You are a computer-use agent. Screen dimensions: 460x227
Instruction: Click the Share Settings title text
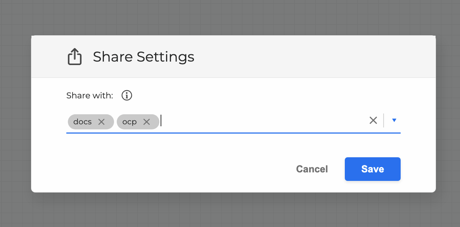(x=144, y=57)
